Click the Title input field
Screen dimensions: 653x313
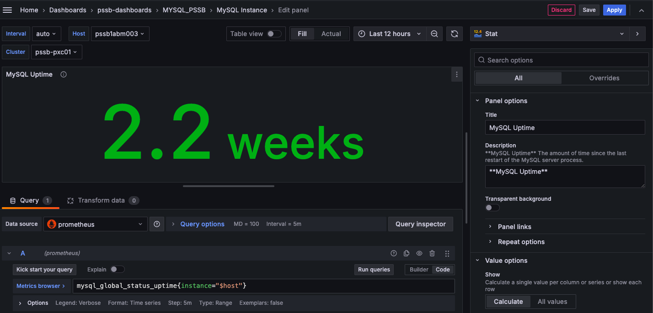tap(565, 128)
